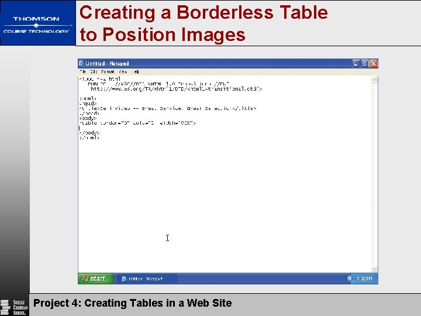Click the closing html tag at end

pyautogui.click(x=89, y=138)
